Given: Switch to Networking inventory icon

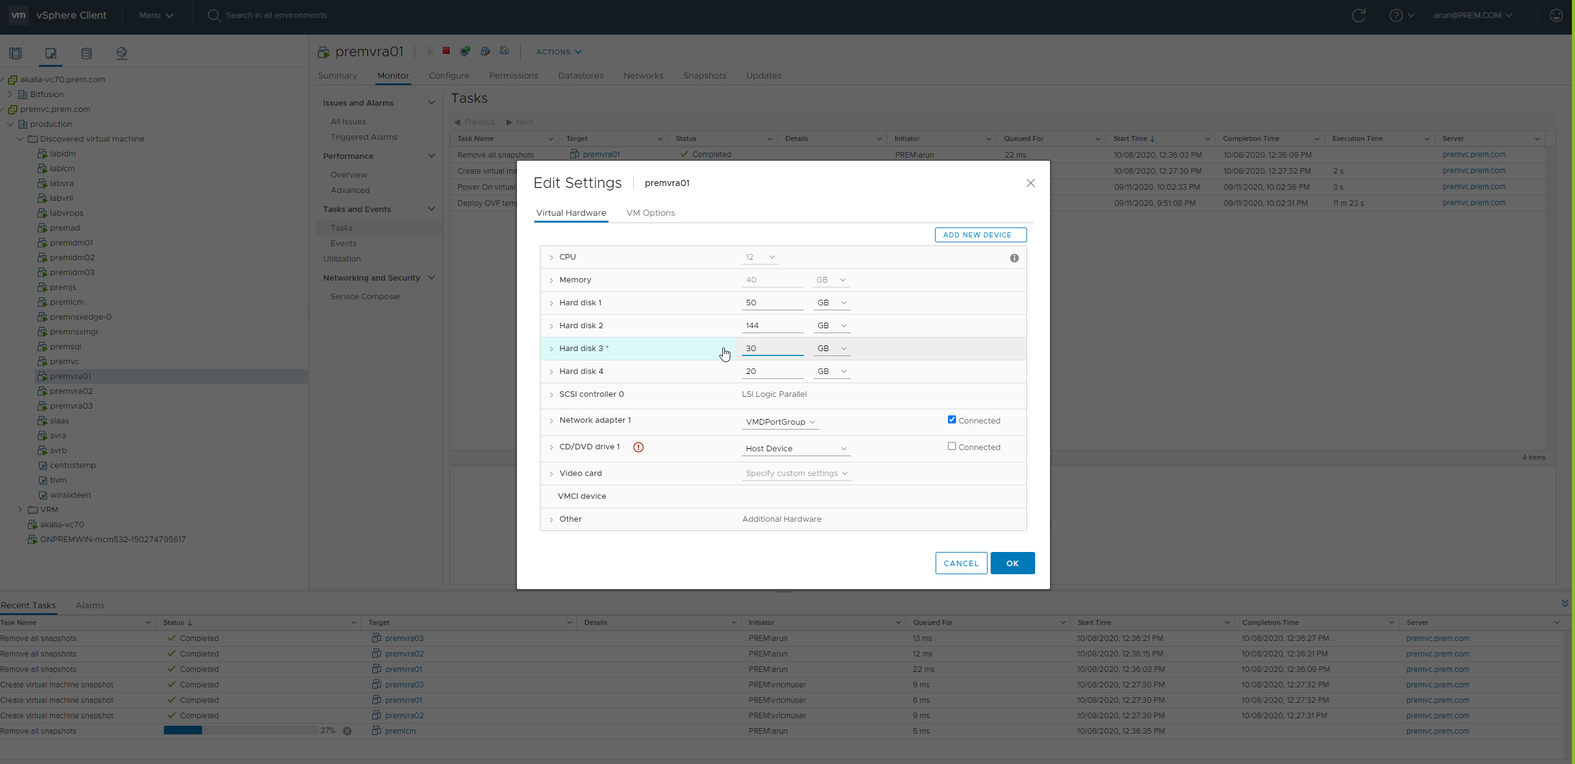Looking at the screenshot, I should click(x=122, y=53).
